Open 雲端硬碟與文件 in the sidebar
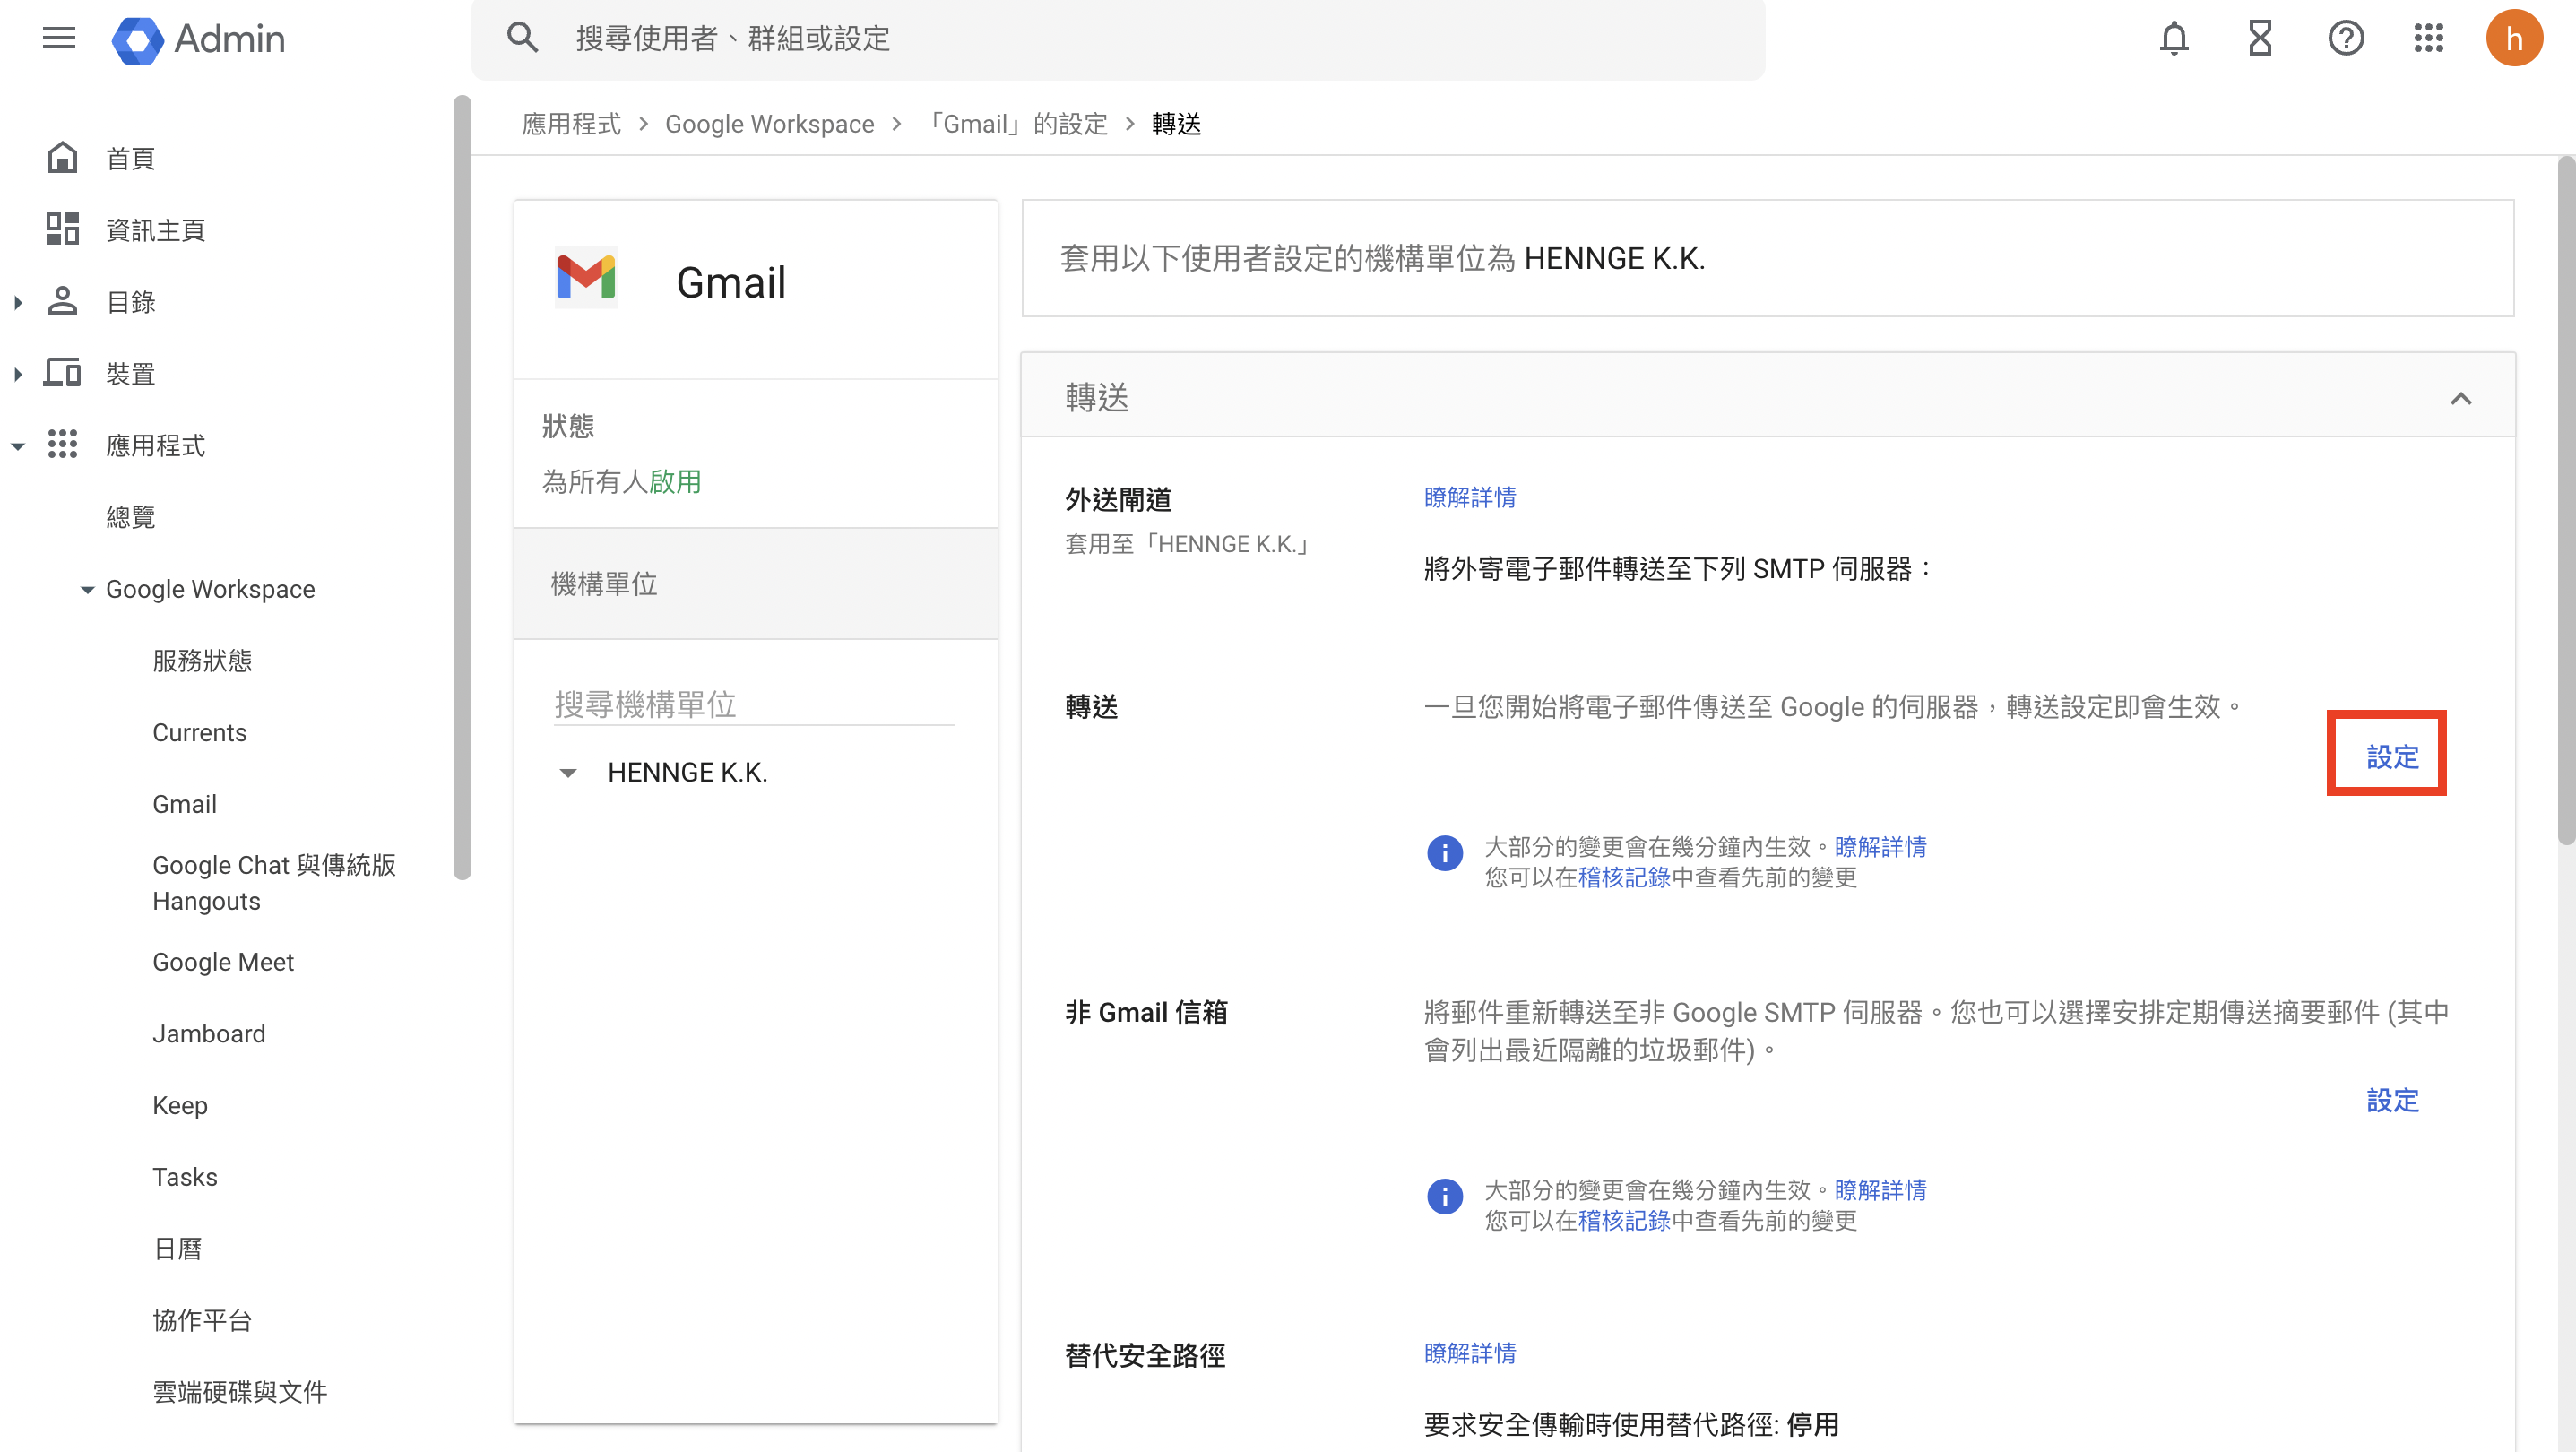 click(x=240, y=1392)
